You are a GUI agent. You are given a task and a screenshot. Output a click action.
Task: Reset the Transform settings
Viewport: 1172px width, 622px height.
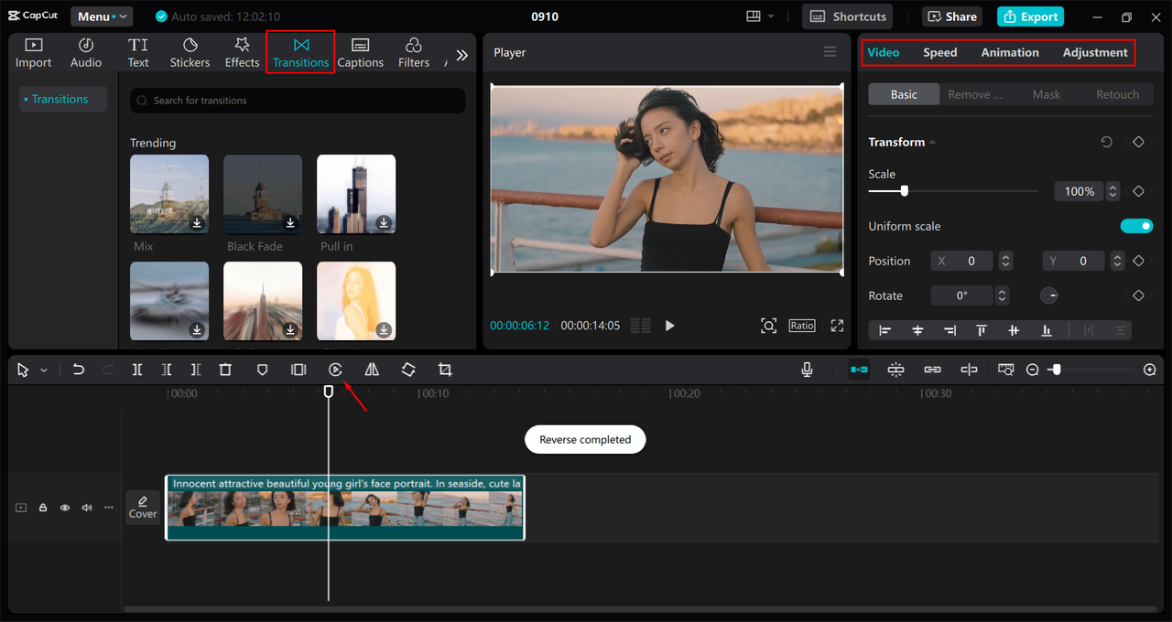1106,142
